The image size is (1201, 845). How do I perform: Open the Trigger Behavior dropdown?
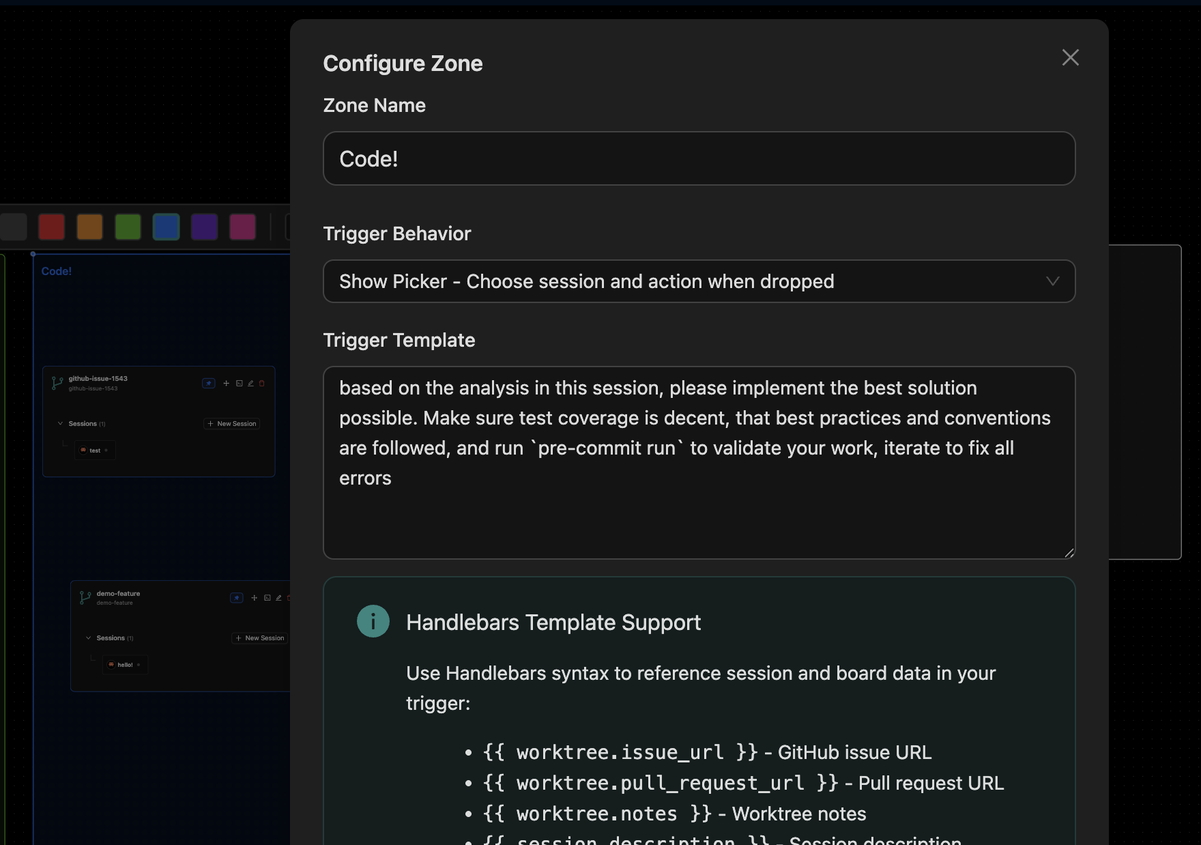[x=698, y=281]
